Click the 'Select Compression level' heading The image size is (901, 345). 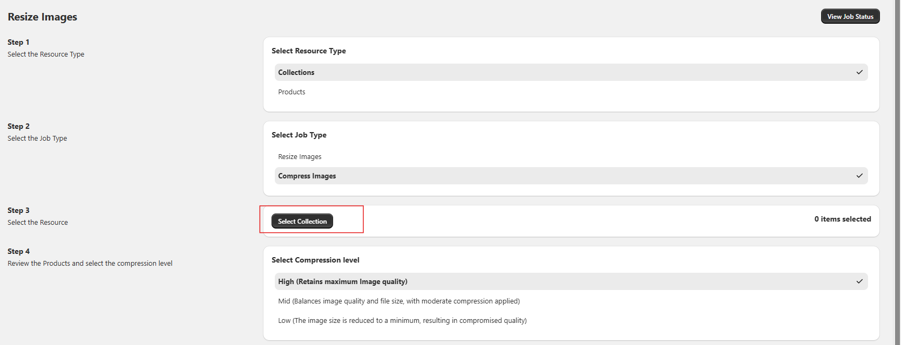tap(315, 260)
